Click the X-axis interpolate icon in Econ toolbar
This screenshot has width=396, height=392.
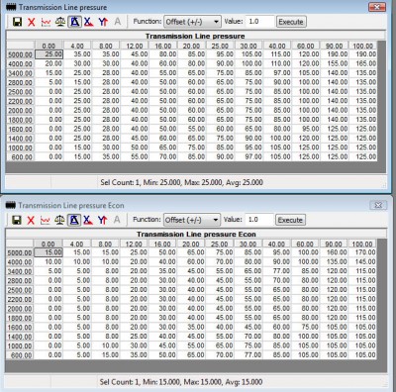[88, 220]
